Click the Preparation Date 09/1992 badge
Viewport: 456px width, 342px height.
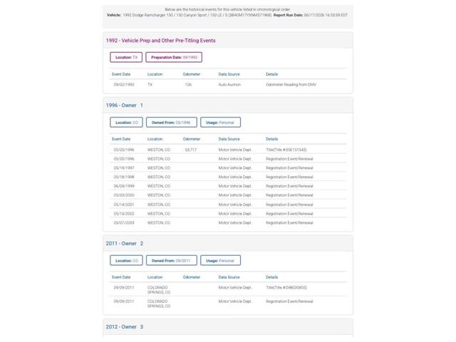tap(174, 57)
